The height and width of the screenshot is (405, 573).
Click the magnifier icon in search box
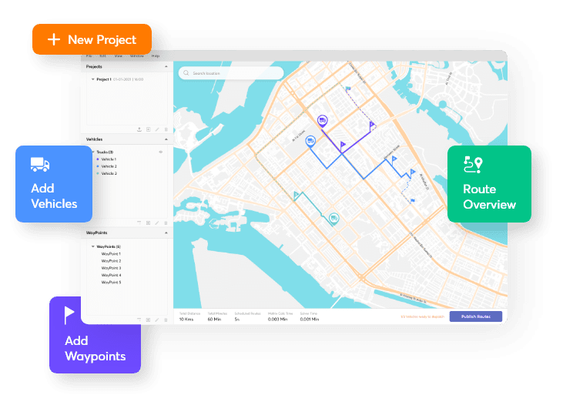point(186,73)
